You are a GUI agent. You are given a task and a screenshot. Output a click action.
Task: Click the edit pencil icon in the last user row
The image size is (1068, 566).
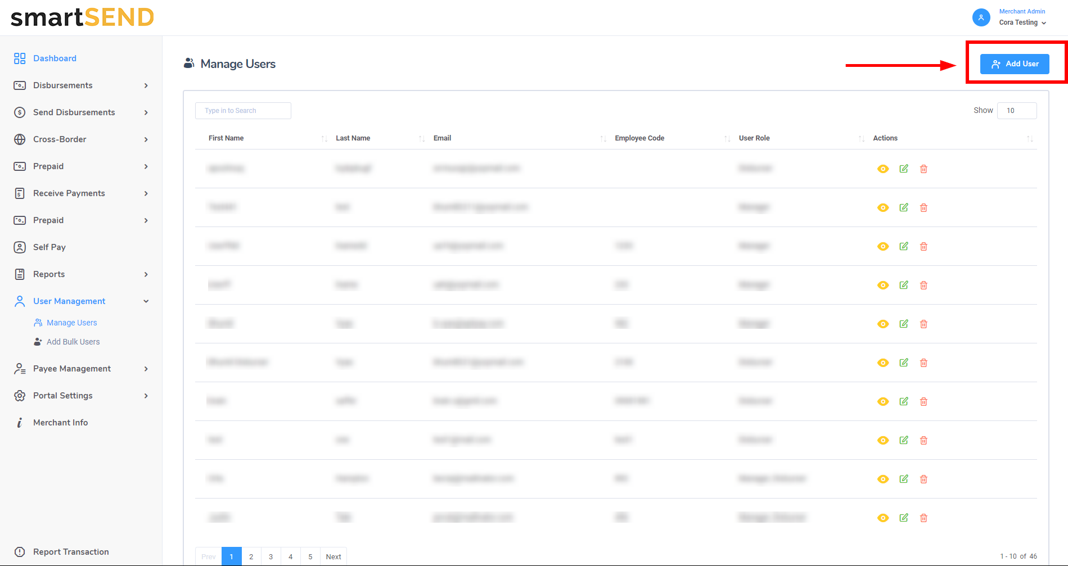[903, 518]
